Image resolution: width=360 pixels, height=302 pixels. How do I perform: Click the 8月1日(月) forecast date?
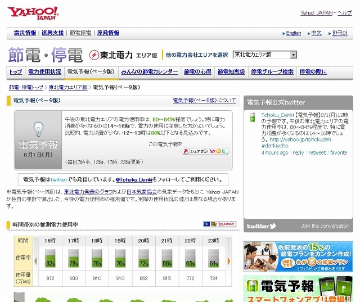point(38,155)
